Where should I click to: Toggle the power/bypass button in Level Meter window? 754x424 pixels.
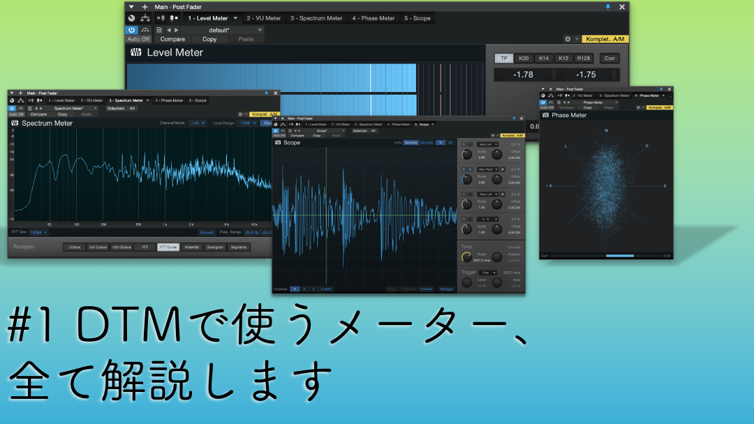(x=131, y=30)
